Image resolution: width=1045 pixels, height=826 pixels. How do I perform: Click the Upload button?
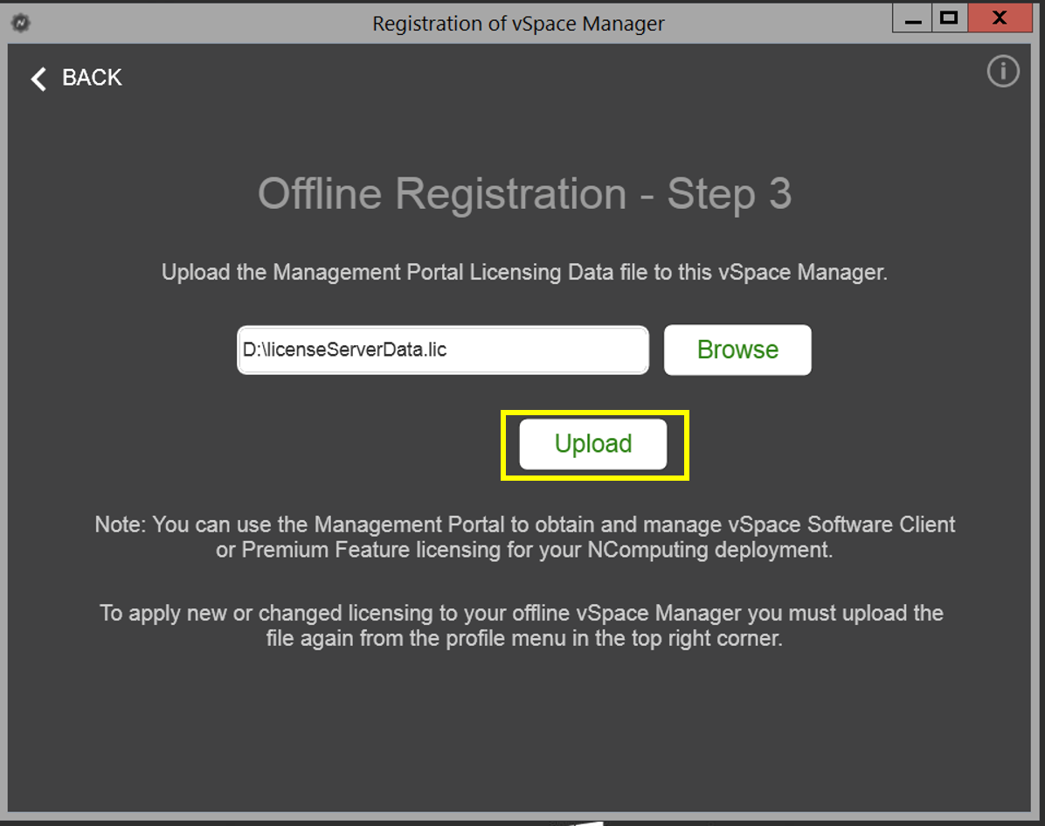(x=593, y=444)
